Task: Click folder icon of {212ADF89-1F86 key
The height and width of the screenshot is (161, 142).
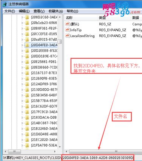Action: coord(27,84)
